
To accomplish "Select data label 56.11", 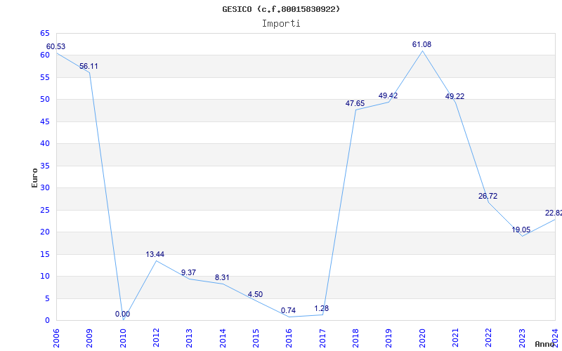I will point(89,66).
